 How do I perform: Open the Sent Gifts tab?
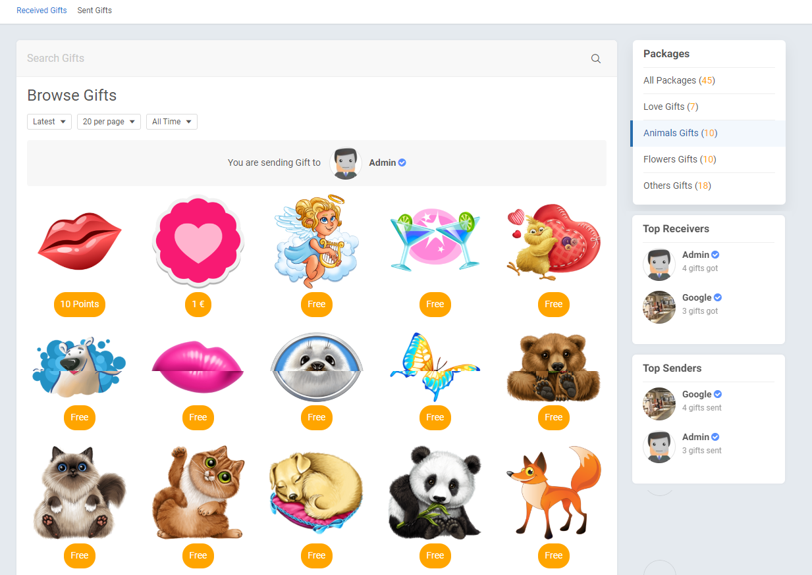[x=94, y=11]
